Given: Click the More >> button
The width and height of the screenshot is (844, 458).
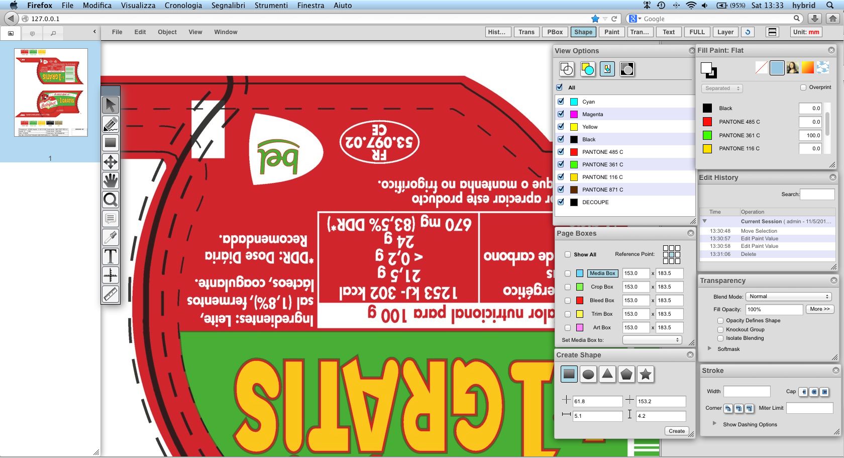Looking at the screenshot, I should tap(820, 309).
